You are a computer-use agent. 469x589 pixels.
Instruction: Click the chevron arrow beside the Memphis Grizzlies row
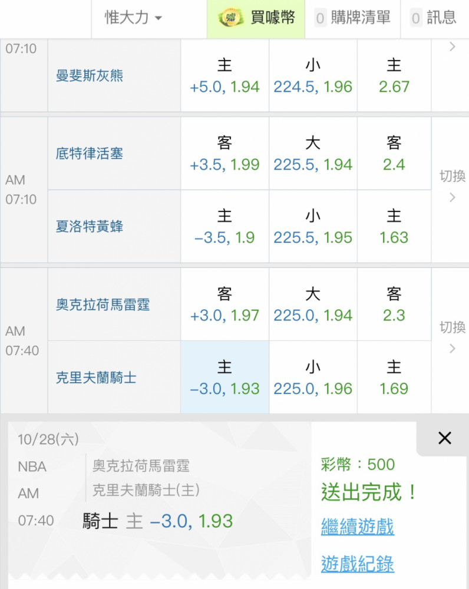point(452,47)
